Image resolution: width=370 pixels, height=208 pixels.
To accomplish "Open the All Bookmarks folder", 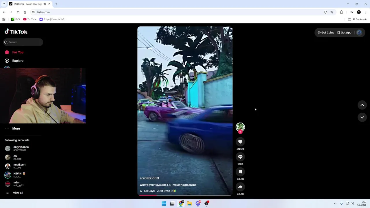I will [357, 19].
